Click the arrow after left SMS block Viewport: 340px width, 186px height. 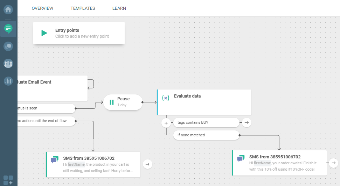[x=147, y=164]
